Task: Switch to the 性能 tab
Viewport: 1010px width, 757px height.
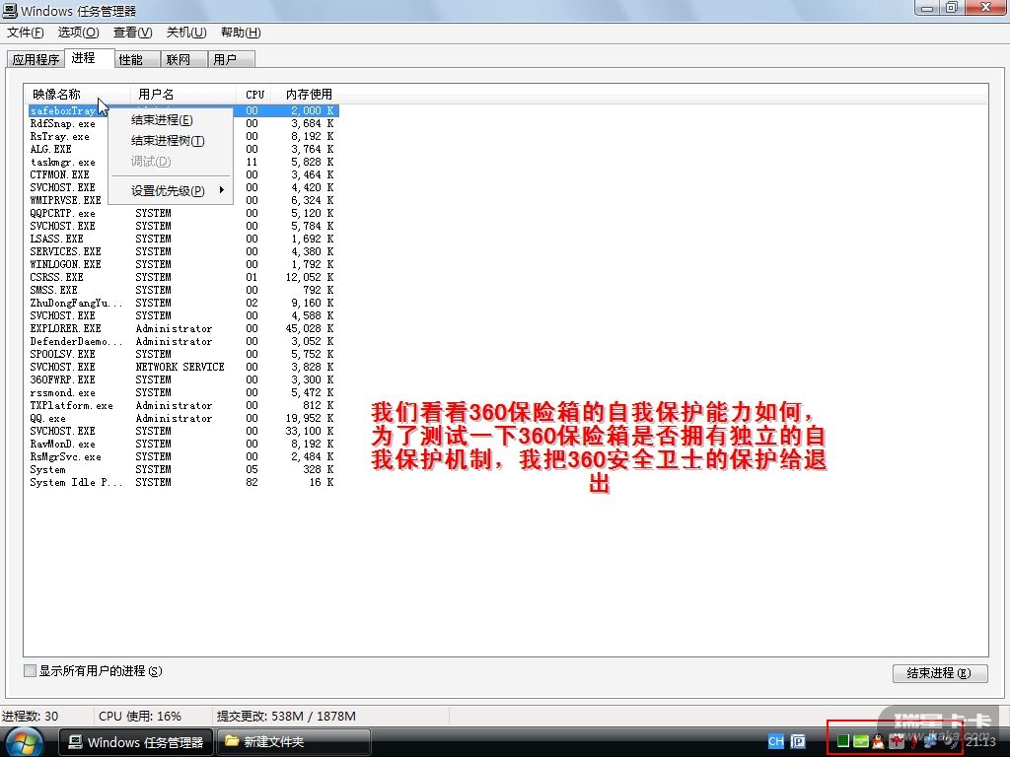Action: (x=137, y=59)
